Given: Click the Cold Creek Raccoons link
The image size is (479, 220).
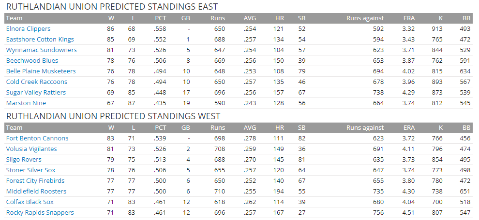Looking at the screenshot, I should pos(37,82).
